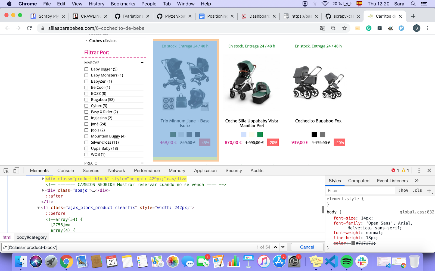
Task: Tick the BabyZen (1) checkbox
Action: 86,81
